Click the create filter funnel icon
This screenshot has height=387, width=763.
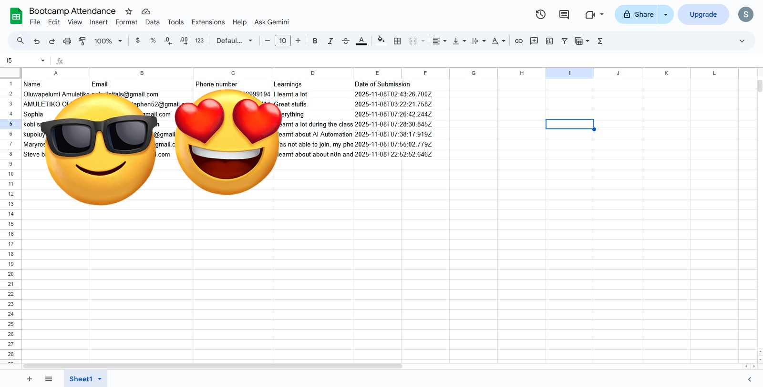565,41
